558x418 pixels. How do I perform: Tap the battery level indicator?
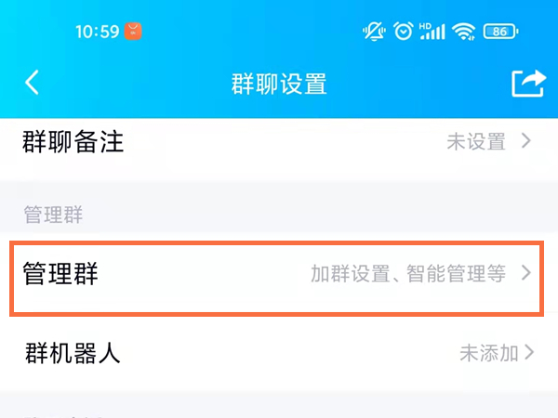(x=499, y=31)
